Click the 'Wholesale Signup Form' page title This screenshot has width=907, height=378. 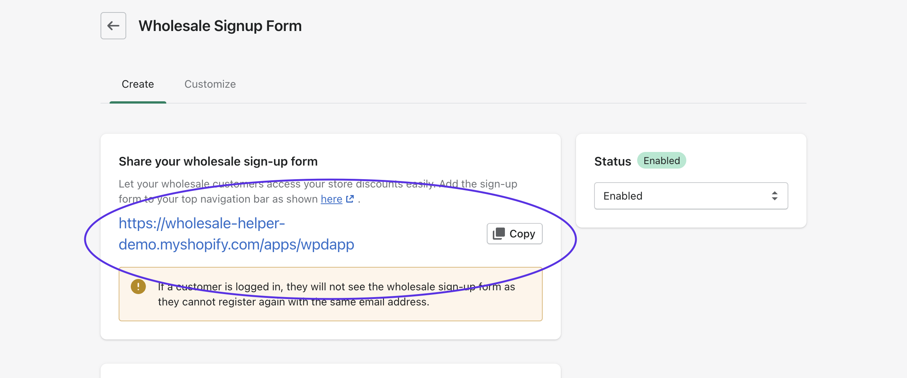coord(220,26)
